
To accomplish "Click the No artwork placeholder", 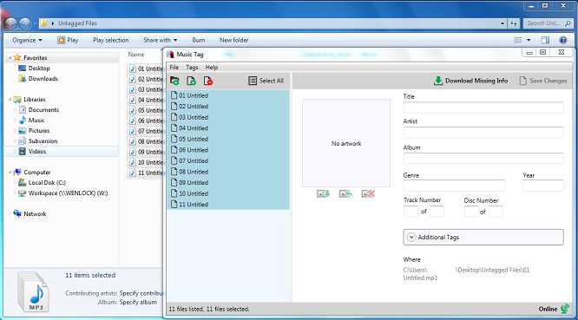I will 346,143.
